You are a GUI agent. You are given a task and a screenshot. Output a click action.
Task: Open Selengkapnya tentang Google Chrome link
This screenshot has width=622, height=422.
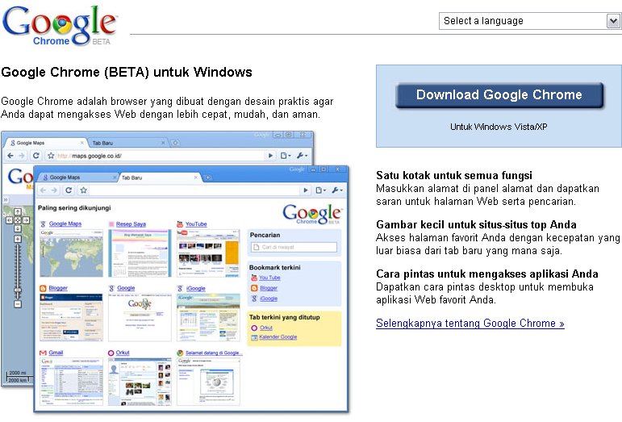470,324
